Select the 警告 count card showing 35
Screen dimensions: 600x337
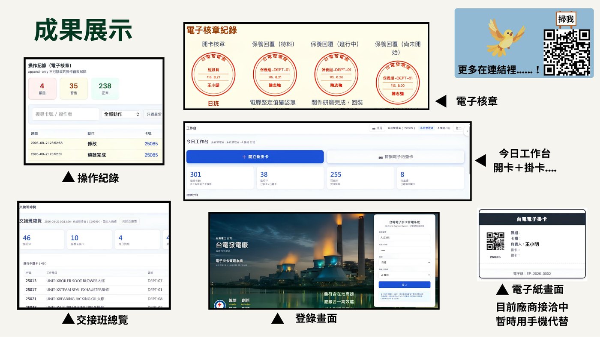[x=74, y=89]
